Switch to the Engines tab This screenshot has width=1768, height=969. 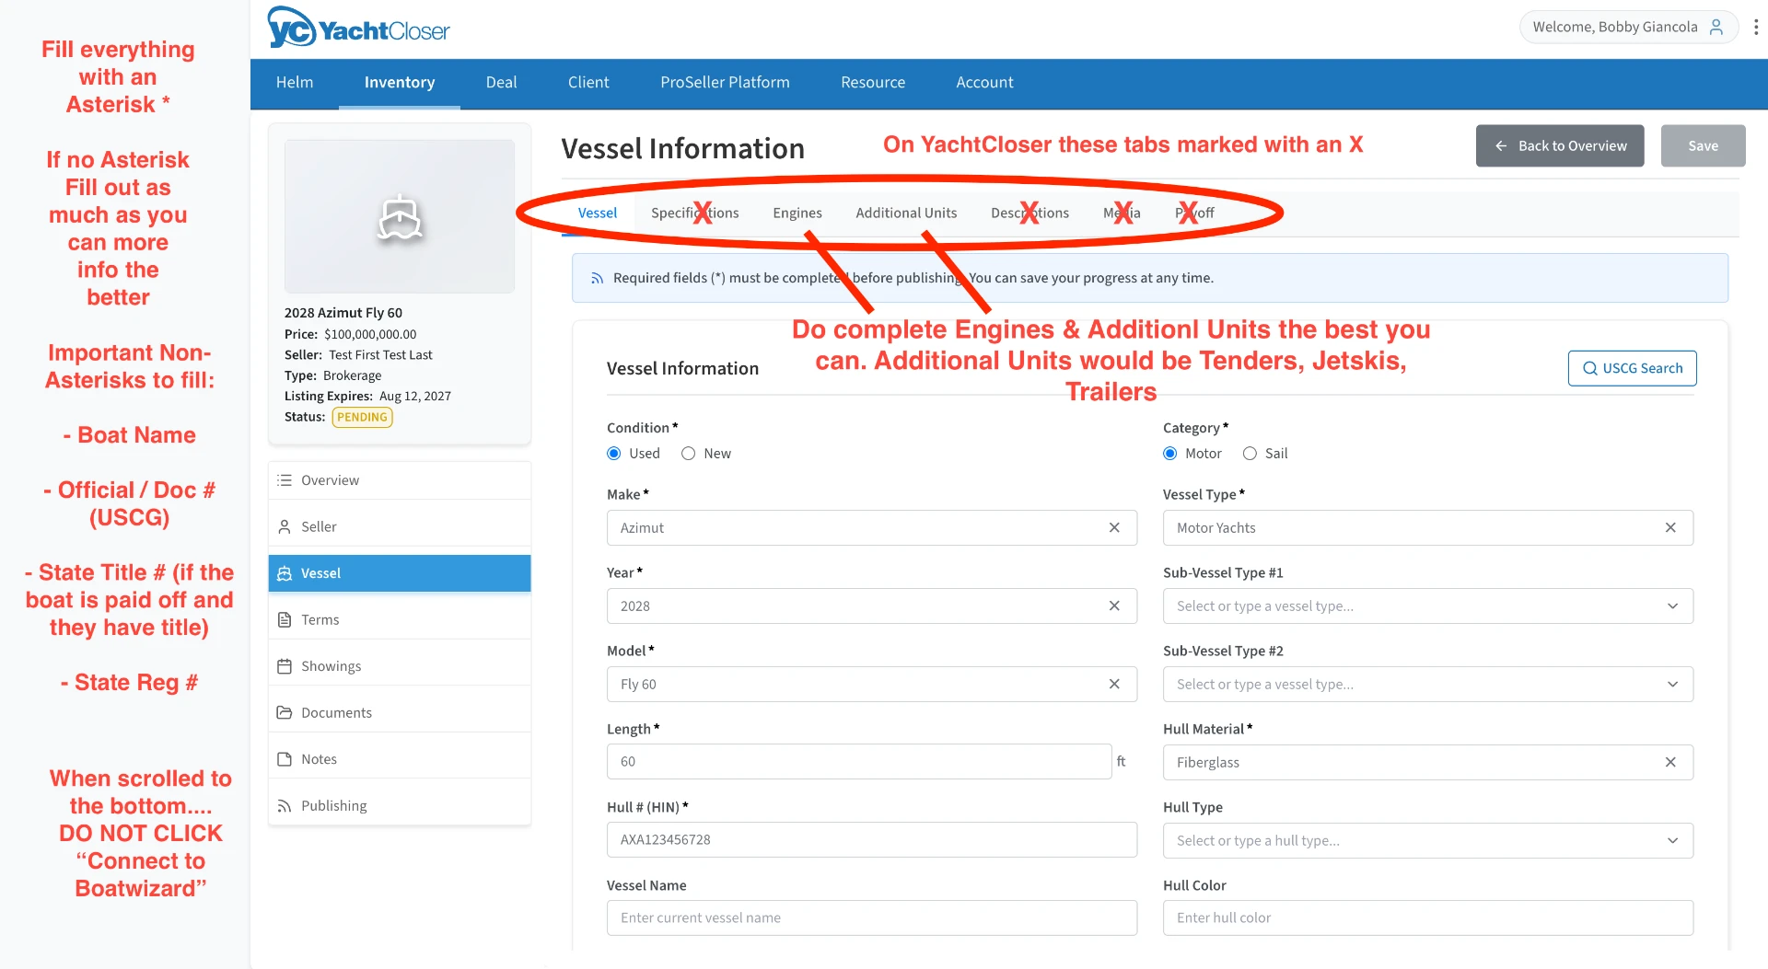797,213
